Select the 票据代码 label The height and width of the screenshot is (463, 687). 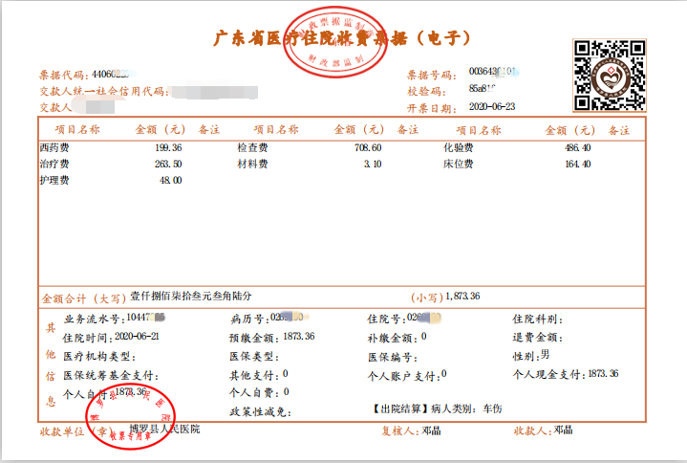(63, 74)
